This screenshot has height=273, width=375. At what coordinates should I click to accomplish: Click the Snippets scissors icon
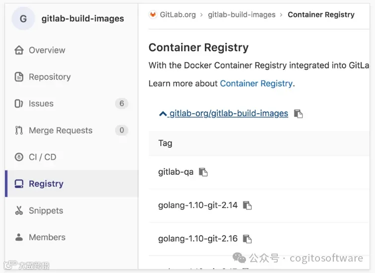(x=19, y=210)
